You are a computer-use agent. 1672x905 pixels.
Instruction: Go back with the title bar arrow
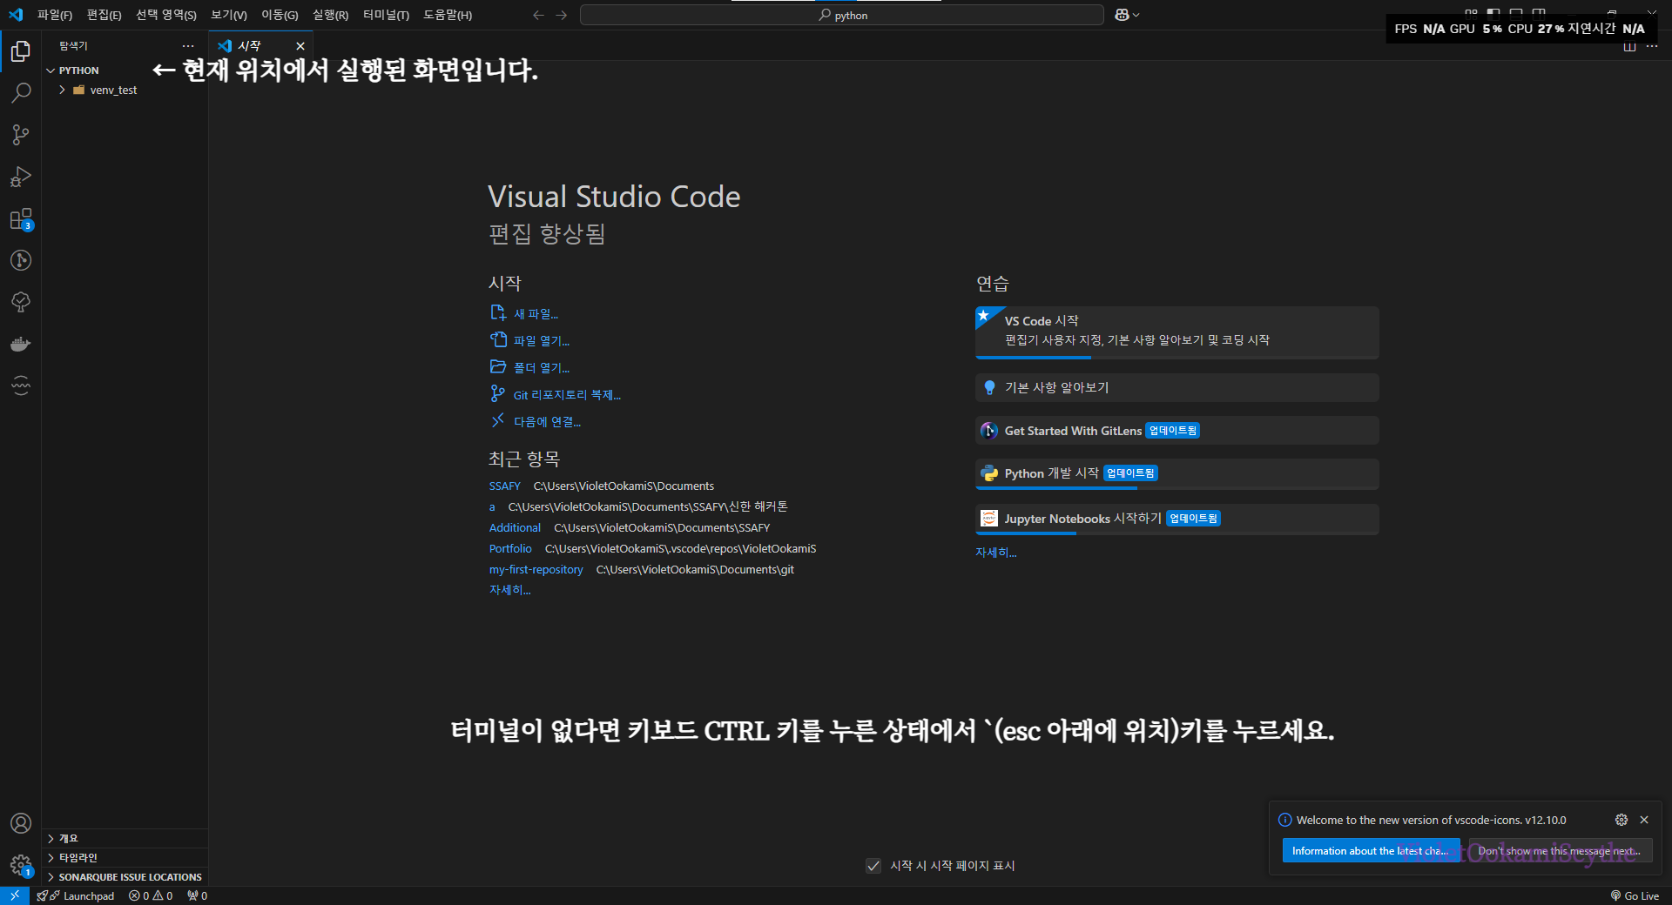538,15
